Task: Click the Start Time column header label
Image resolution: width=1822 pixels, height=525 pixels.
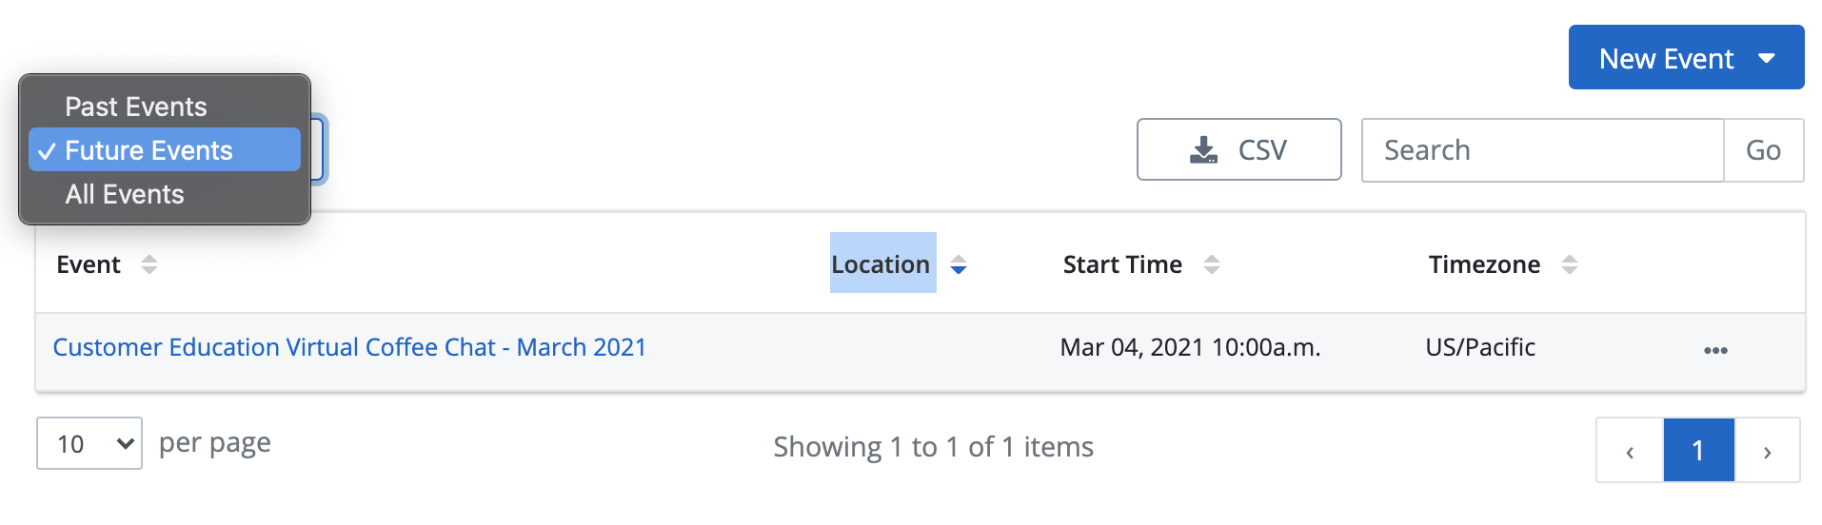Action: click(1122, 264)
